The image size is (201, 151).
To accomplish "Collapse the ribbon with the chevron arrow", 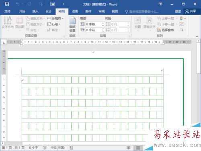I will click(197, 36).
